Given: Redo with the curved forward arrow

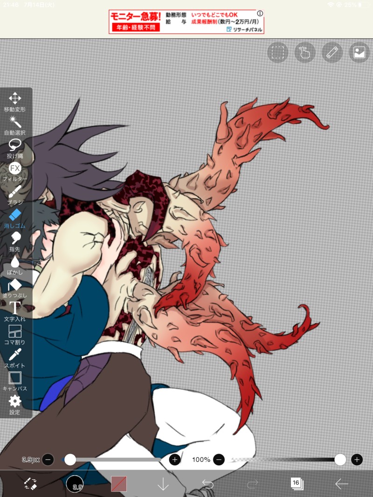Looking at the screenshot, I should [x=252, y=483].
